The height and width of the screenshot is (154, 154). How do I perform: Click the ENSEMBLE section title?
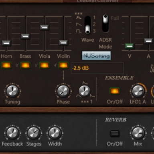click(119, 78)
